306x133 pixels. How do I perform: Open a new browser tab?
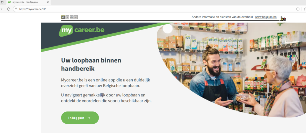[x=54, y=2]
